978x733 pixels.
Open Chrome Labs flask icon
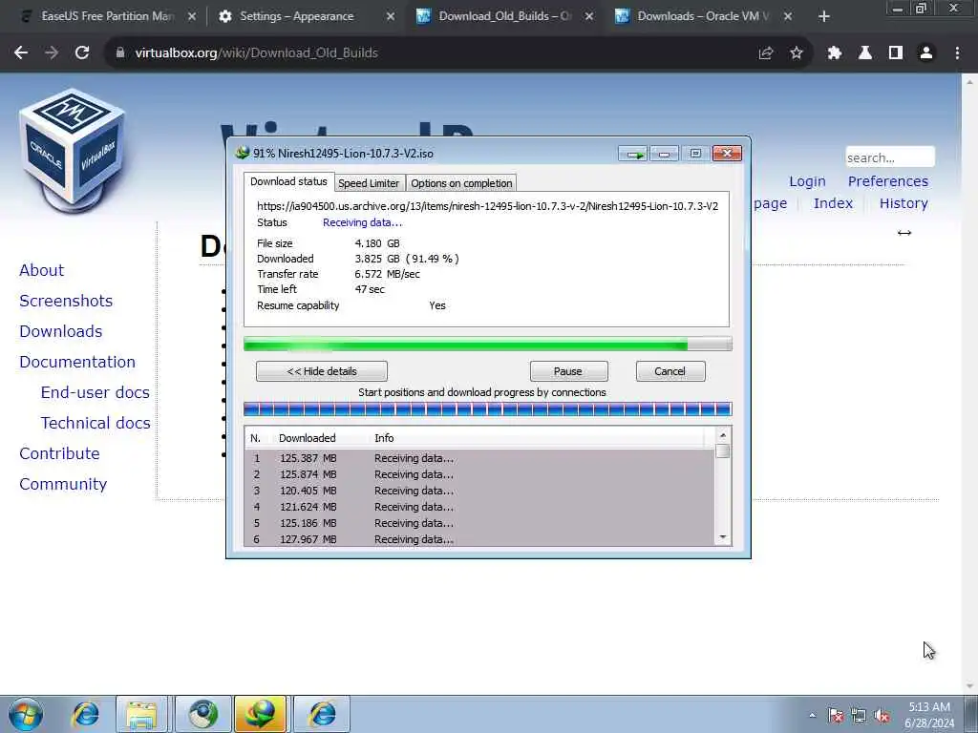point(865,53)
